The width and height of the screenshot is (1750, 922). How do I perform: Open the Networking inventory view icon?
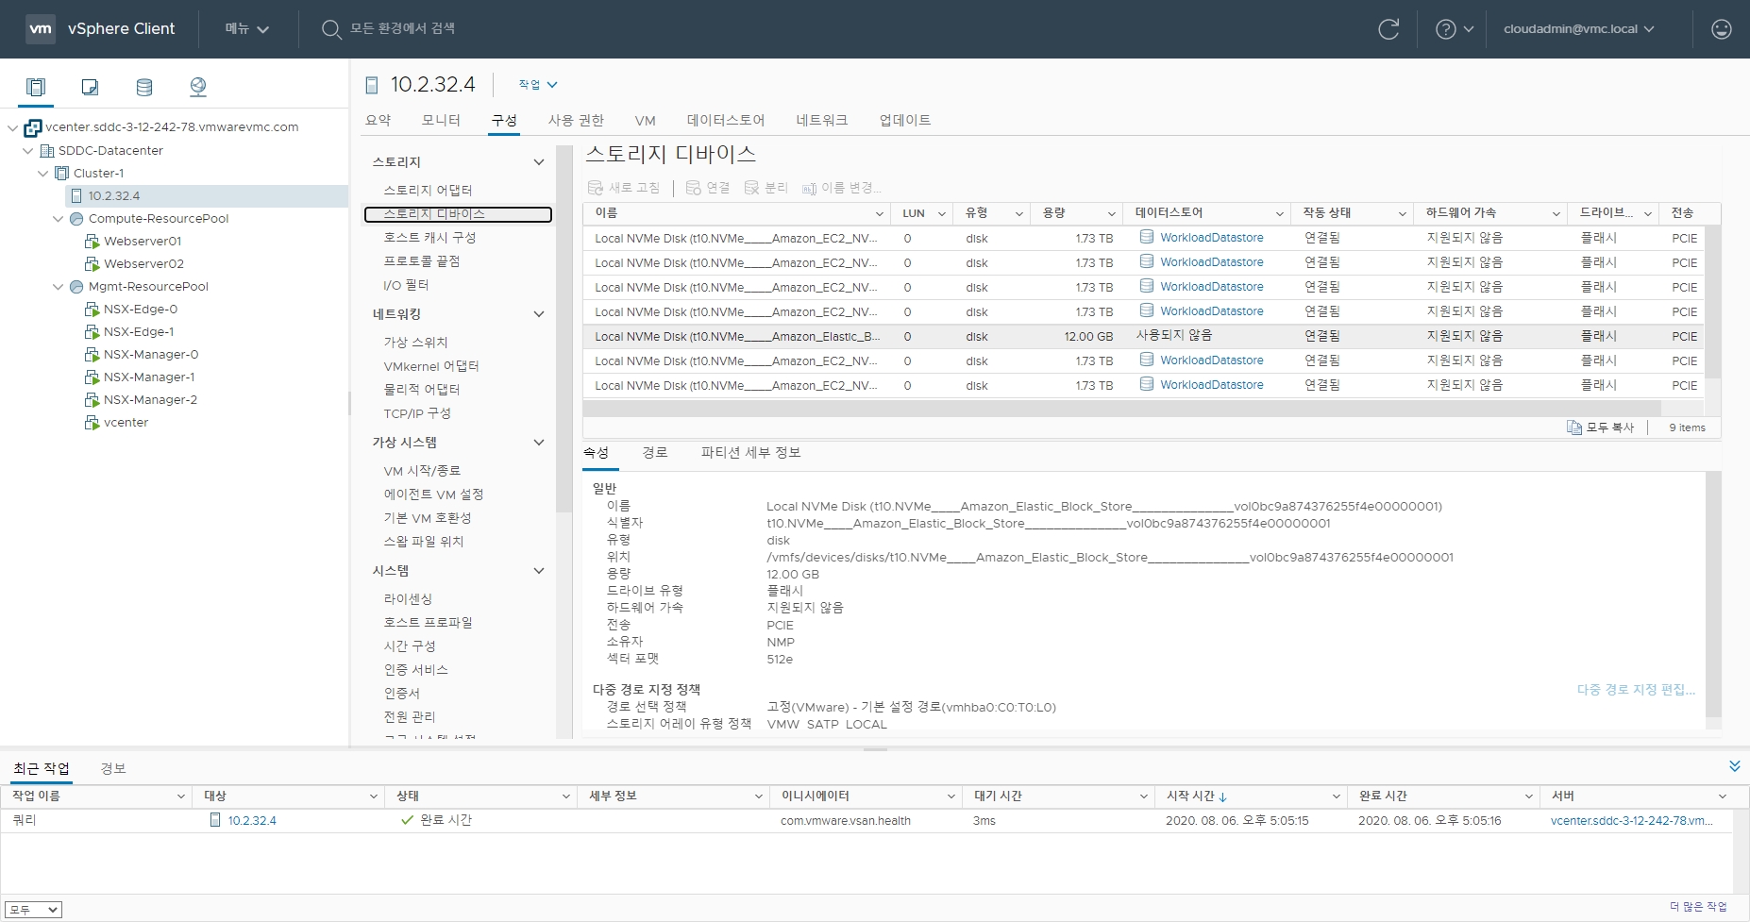198,87
